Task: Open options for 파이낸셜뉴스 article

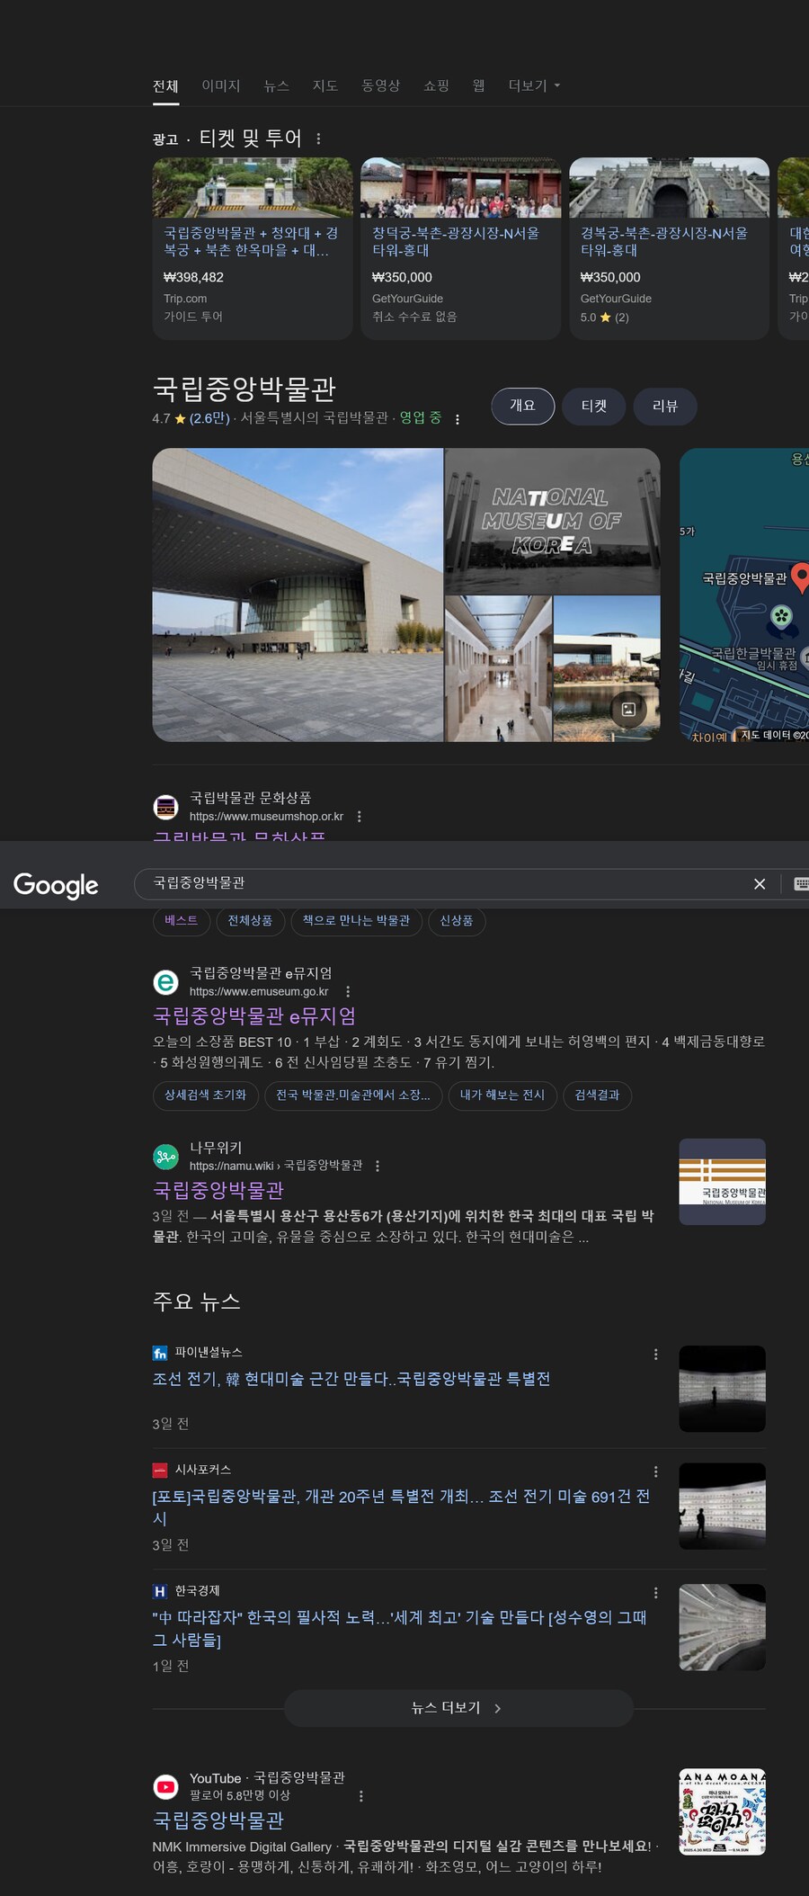Action: (655, 1355)
